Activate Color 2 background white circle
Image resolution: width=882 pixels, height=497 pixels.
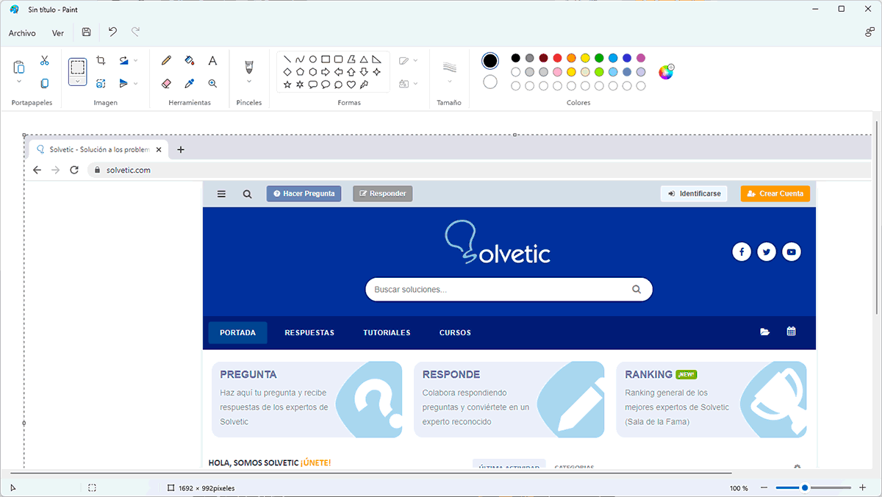pos(490,82)
